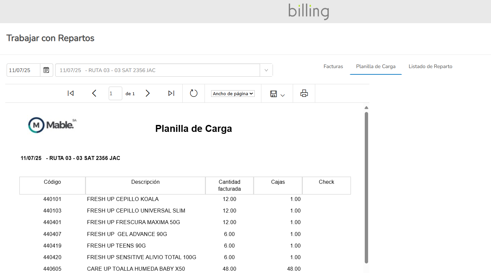The height and width of the screenshot is (273, 491).
Task: Select the Planilla de Carga tab
Action: click(x=376, y=66)
